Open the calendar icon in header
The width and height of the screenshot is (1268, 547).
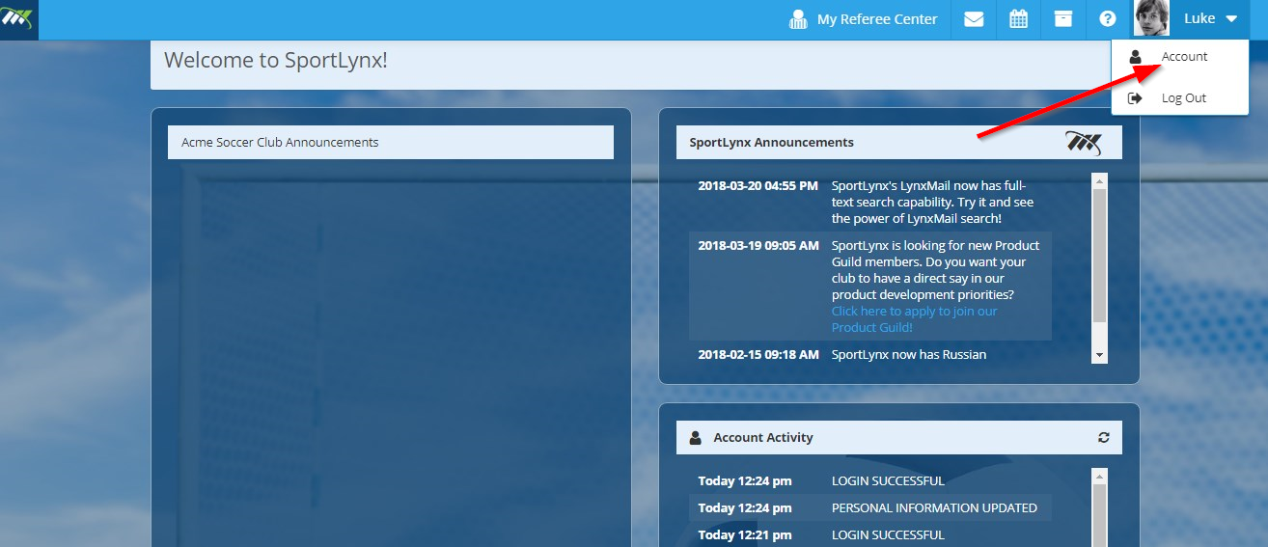pos(1018,19)
